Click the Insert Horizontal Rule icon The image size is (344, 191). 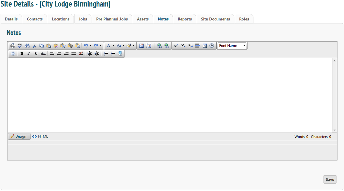197,46
